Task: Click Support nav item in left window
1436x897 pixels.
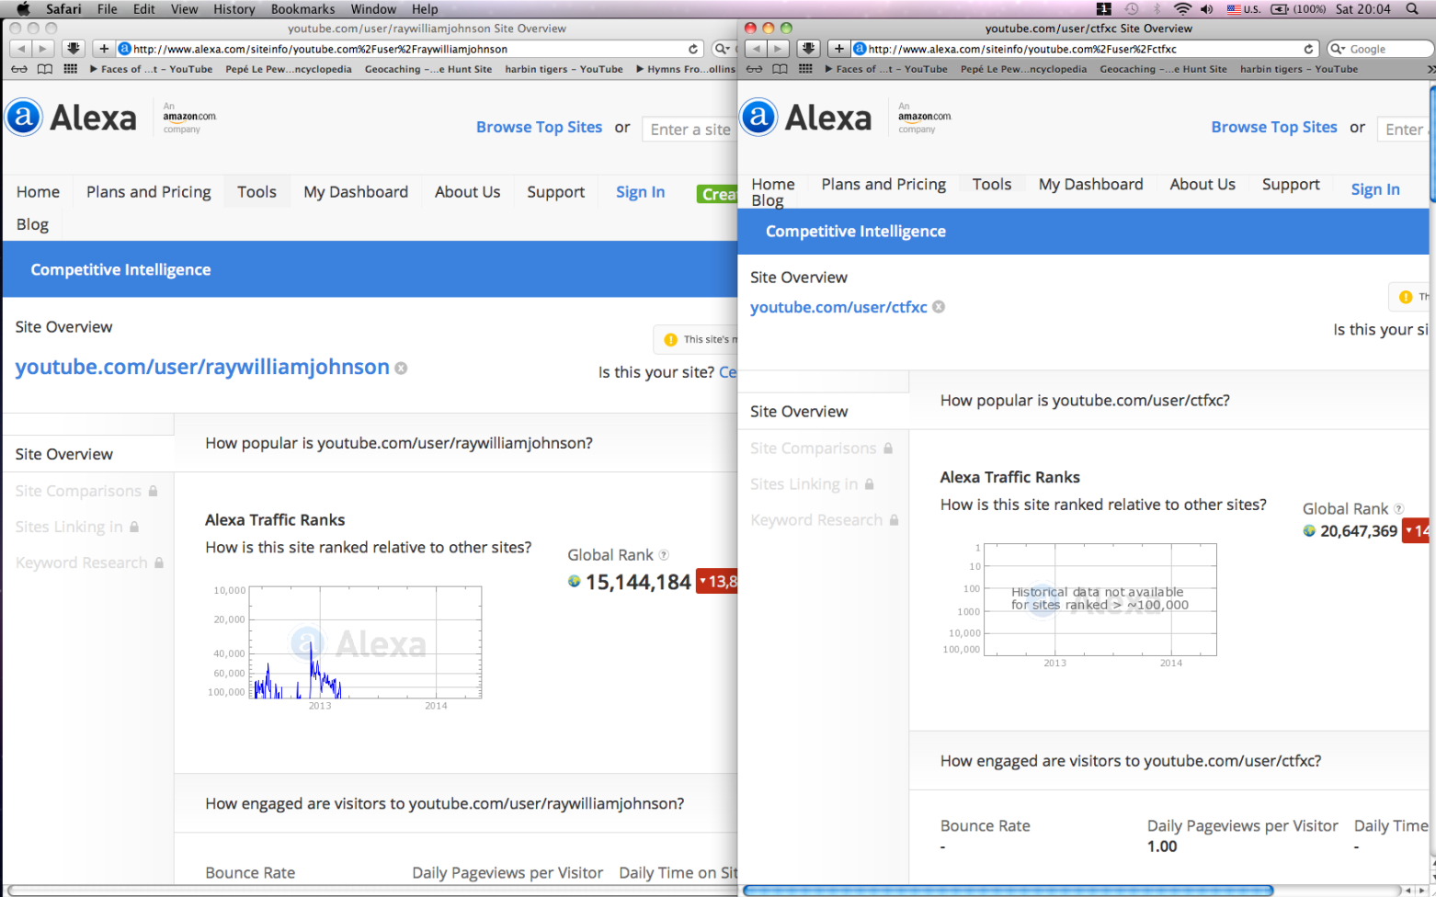Action: [x=555, y=192]
